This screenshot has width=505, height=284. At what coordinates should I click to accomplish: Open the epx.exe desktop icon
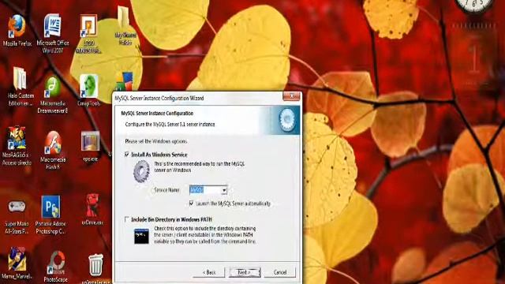[90, 147]
